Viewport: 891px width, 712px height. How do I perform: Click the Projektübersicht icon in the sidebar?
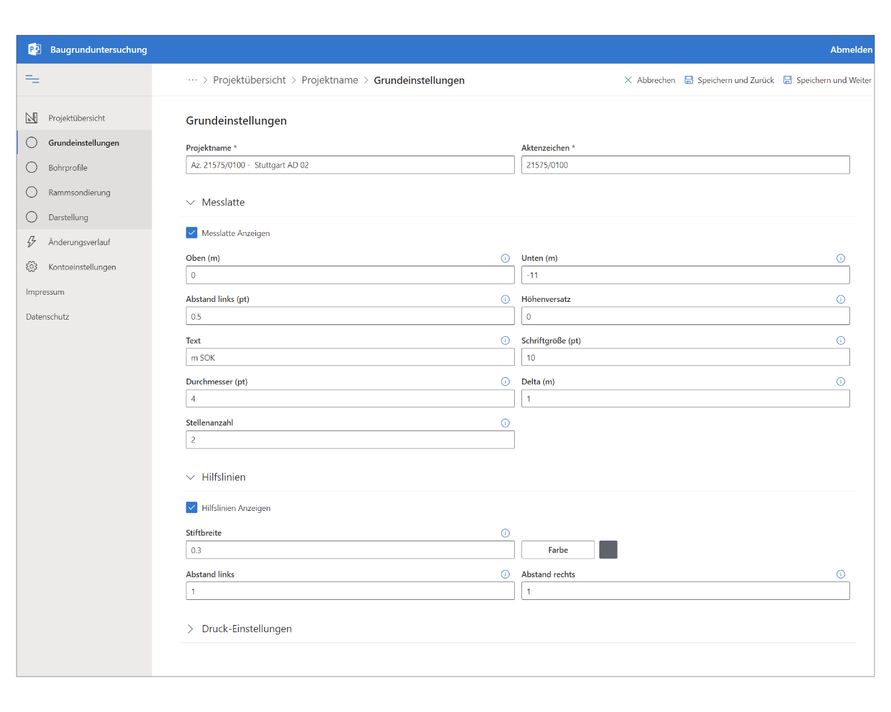[x=32, y=118]
